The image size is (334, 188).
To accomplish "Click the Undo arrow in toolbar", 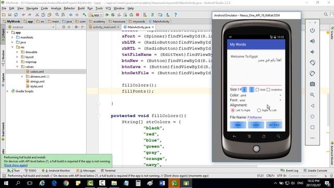I will [23, 15].
